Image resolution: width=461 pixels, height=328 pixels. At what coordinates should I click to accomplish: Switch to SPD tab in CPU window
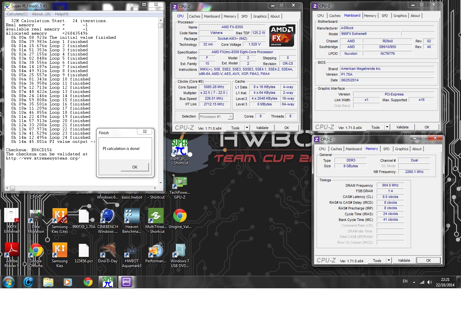tap(245, 16)
